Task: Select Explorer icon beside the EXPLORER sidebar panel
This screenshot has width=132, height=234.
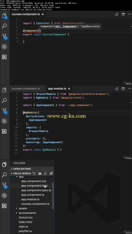Action: click(4, 165)
